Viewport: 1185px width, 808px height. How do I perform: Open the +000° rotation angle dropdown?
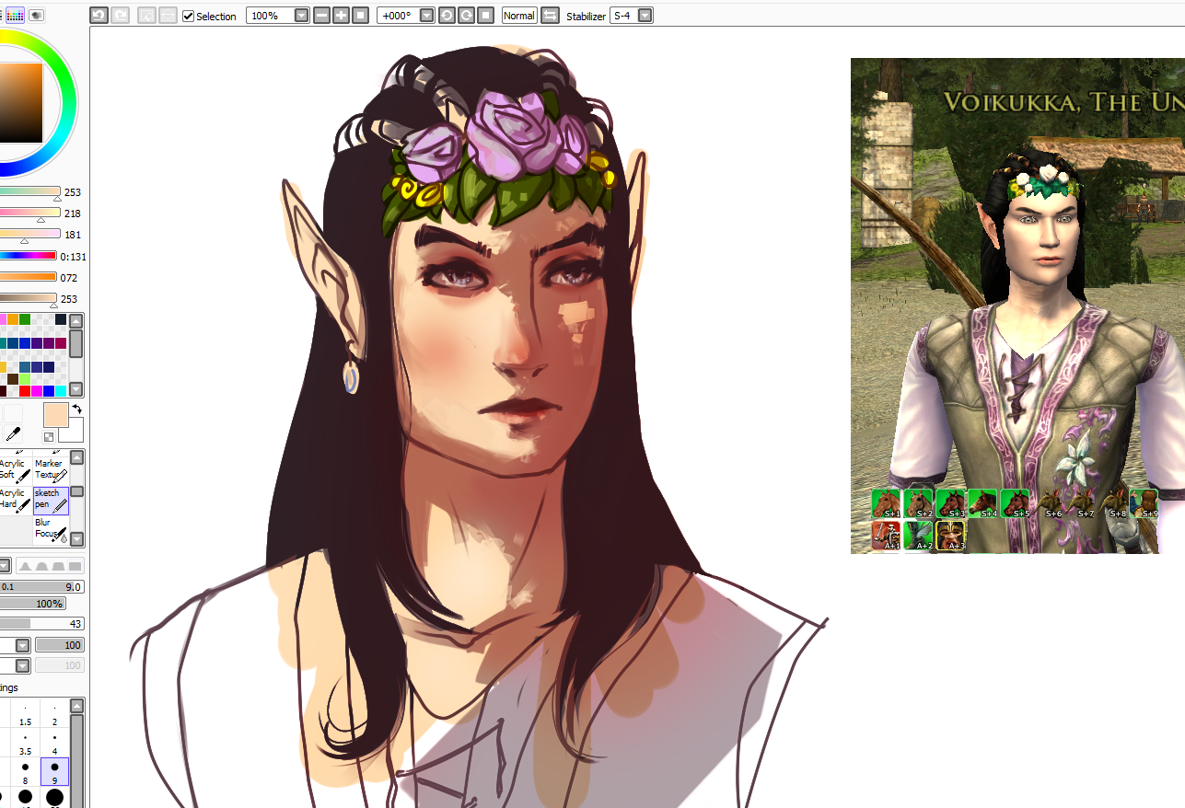pos(426,16)
